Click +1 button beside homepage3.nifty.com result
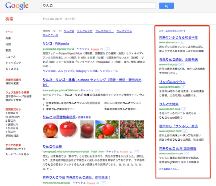Screen dimensions: 216x186 (x=136, y=152)
